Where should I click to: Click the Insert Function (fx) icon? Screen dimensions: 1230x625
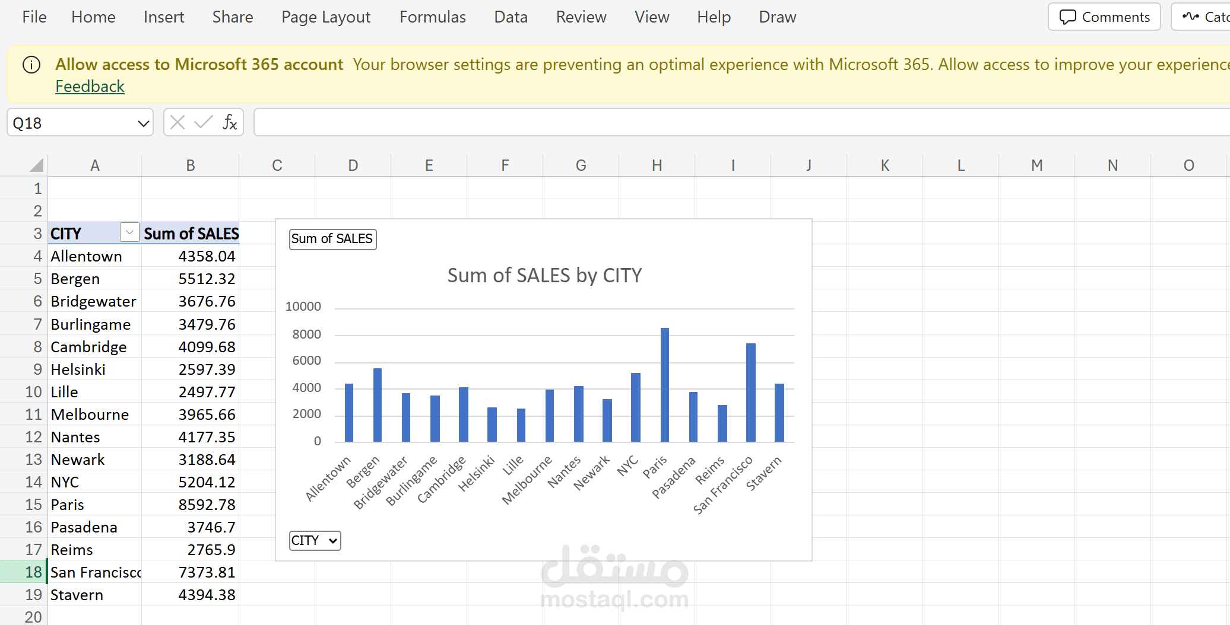click(x=230, y=122)
